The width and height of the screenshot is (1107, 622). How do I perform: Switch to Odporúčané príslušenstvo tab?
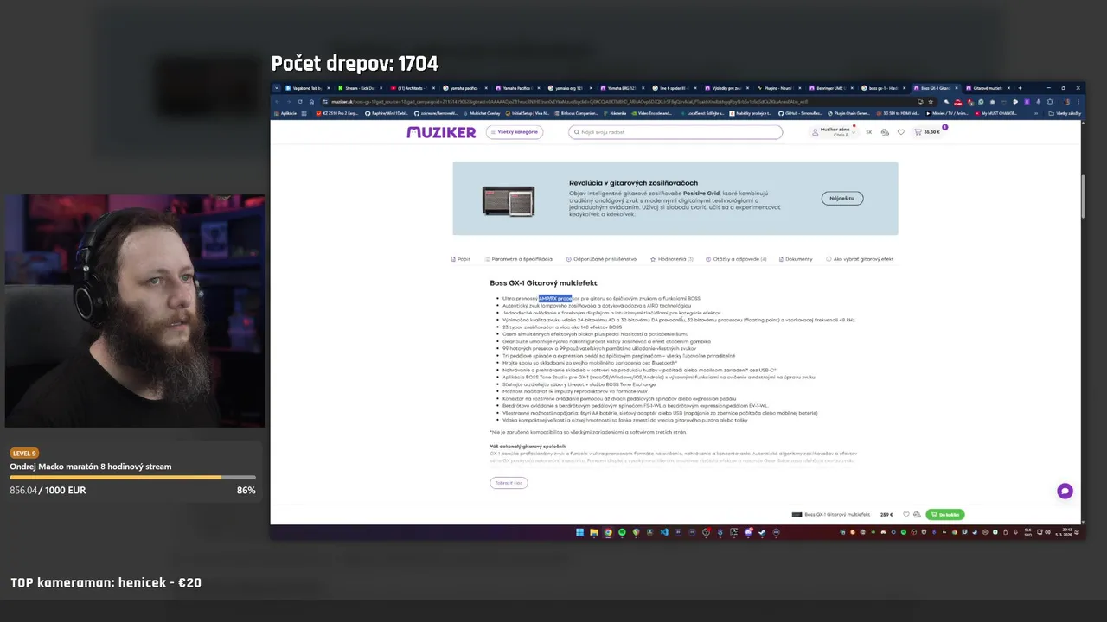coord(601,259)
